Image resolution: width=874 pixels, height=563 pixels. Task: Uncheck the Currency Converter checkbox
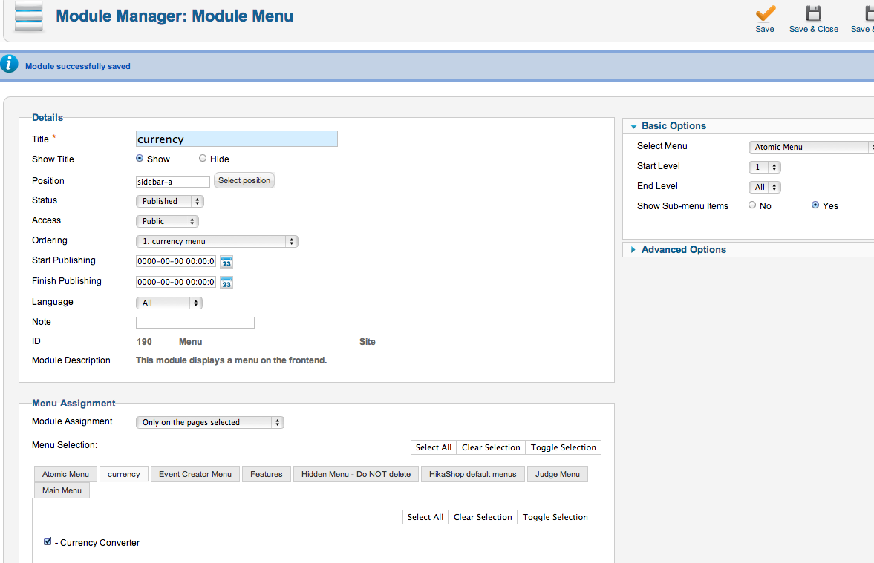(48, 542)
